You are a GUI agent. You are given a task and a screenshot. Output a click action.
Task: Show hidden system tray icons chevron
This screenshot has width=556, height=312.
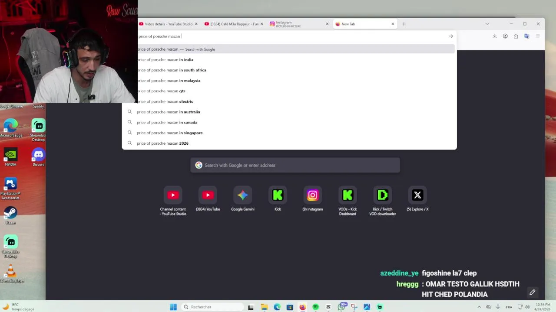[479, 307]
